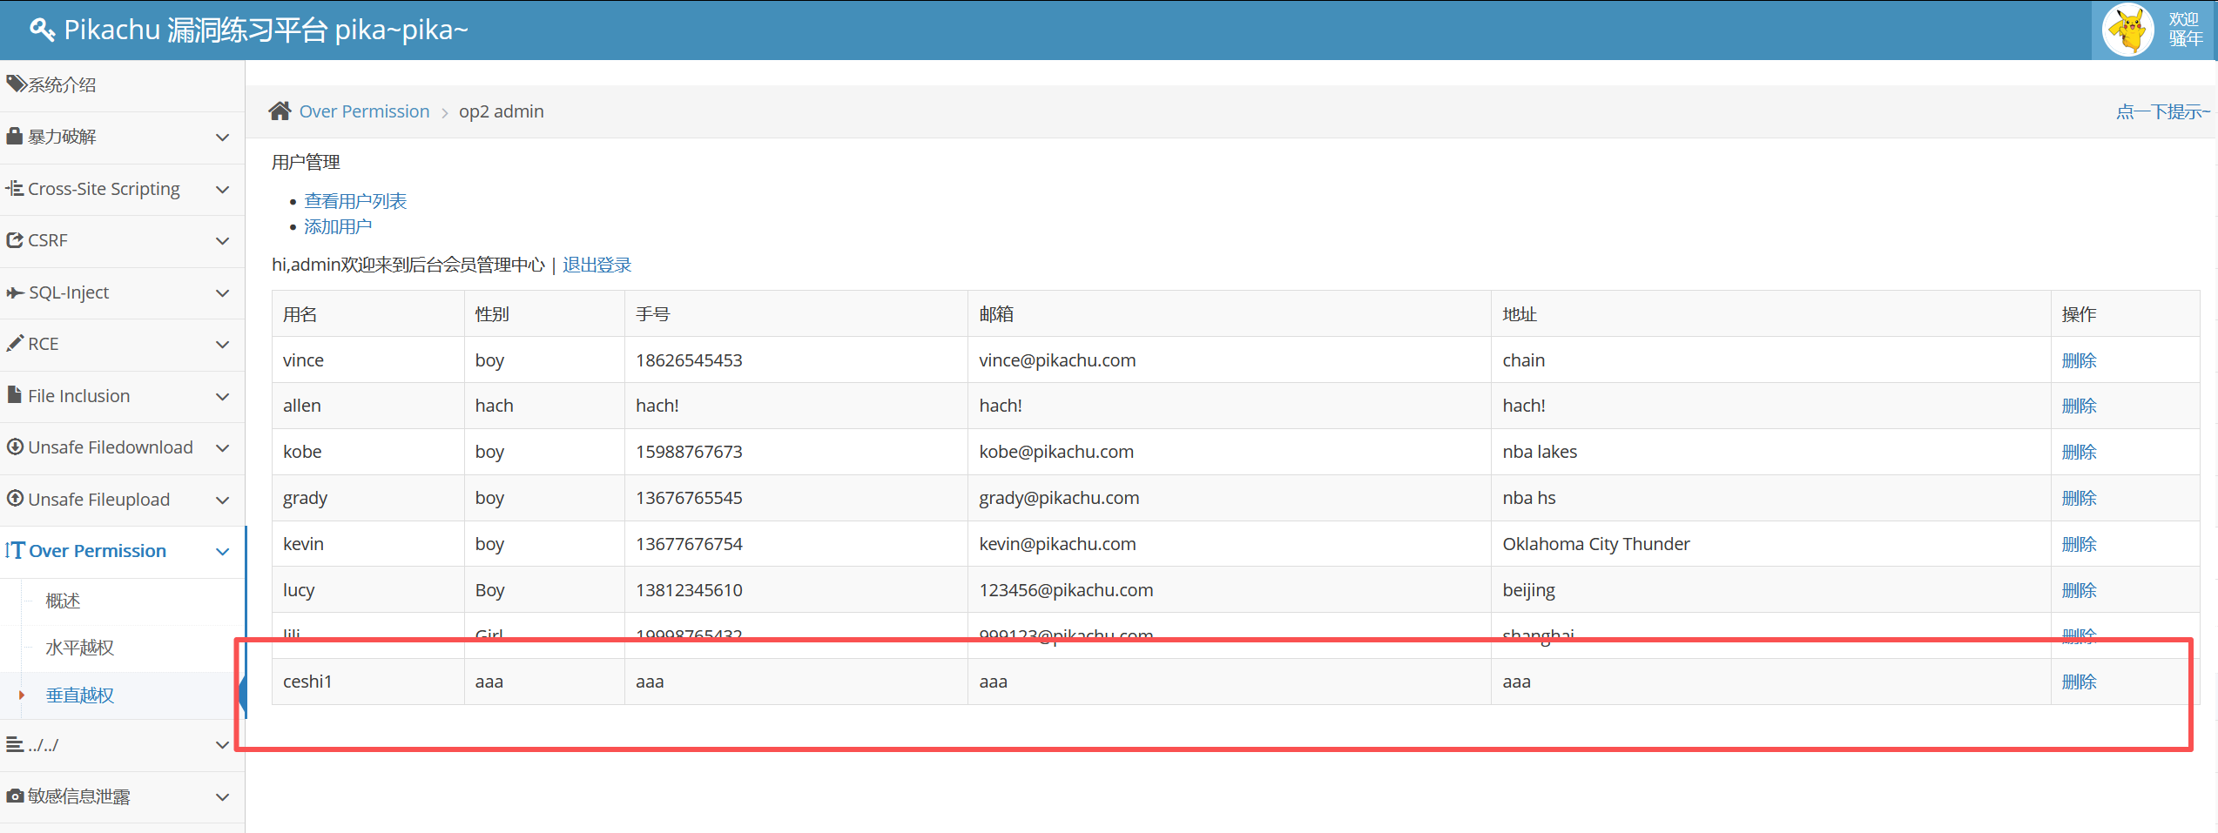Click 退出登录 logout link
Viewport: 2218px width, 833px height.
(597, 265)
